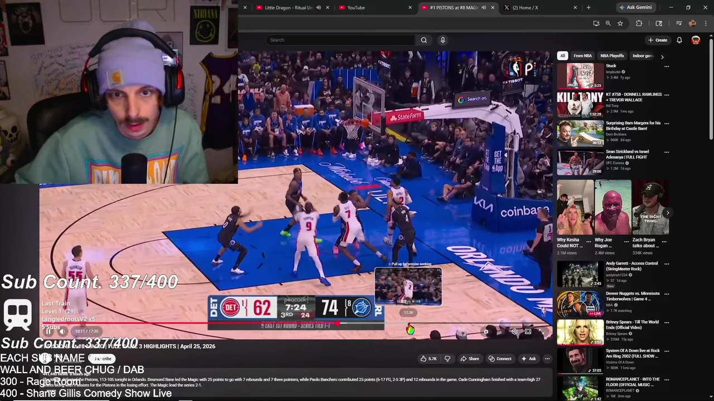The height and width of the screenshot is (401, 714).
Task: Open the YouTube account avatar menu
Action: 696,40
